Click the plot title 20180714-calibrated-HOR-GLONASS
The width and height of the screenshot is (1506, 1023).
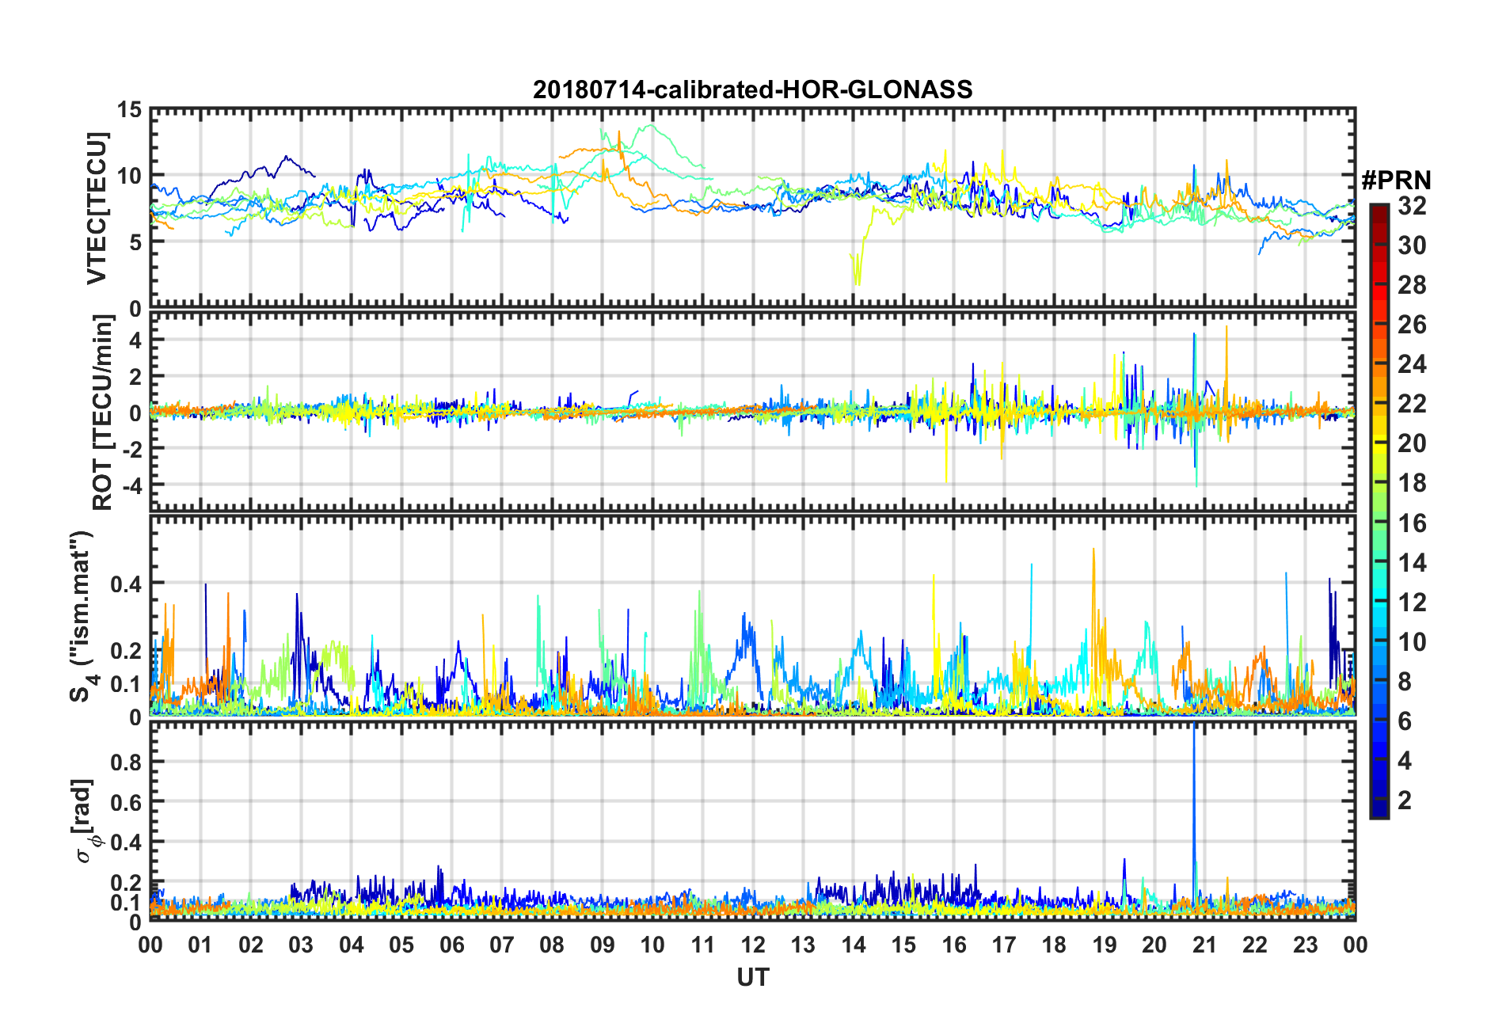click(x=752, y=89)
